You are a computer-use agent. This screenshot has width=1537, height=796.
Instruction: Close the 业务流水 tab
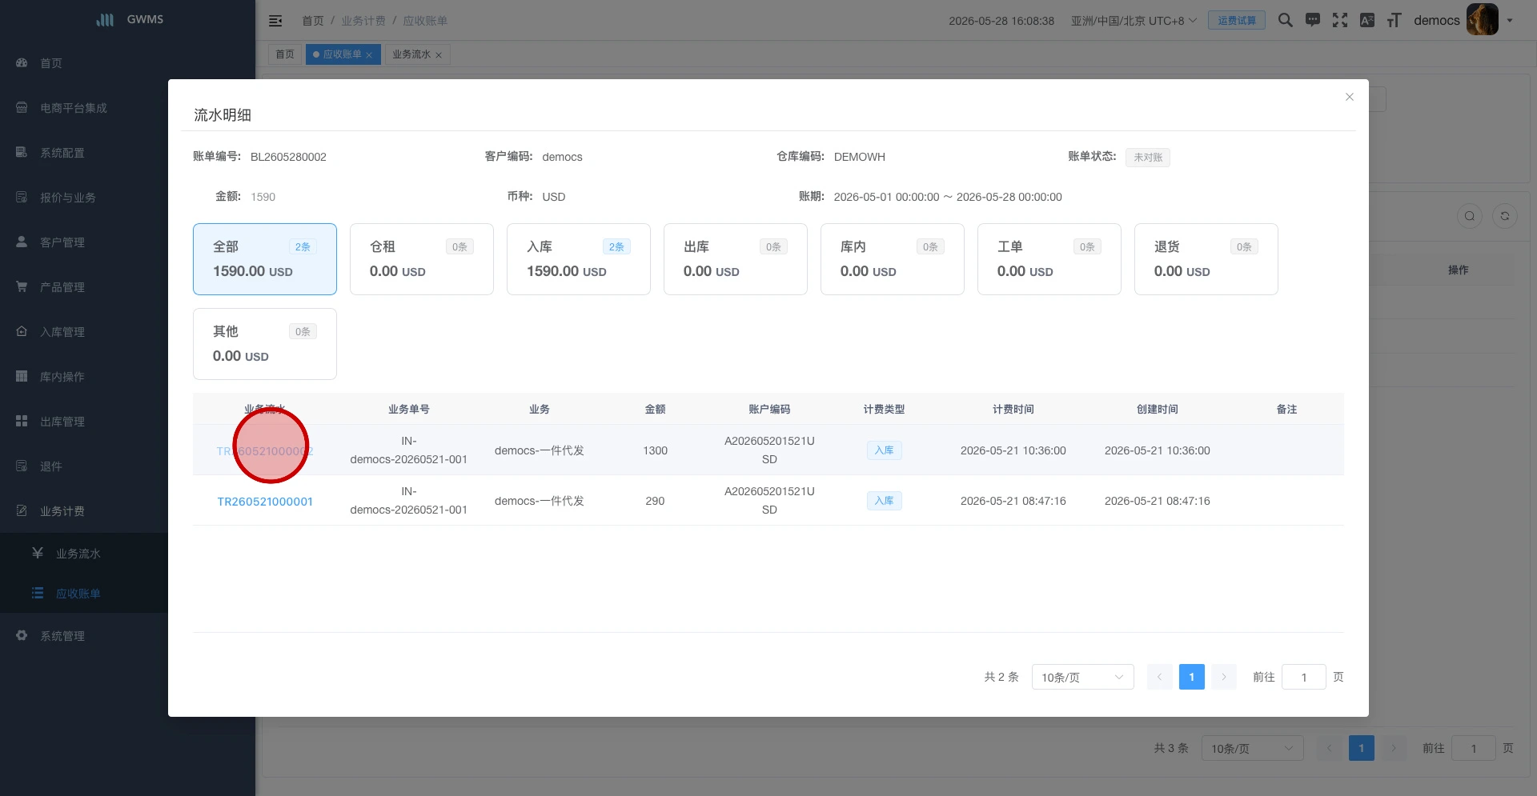(x=439, y=55)
